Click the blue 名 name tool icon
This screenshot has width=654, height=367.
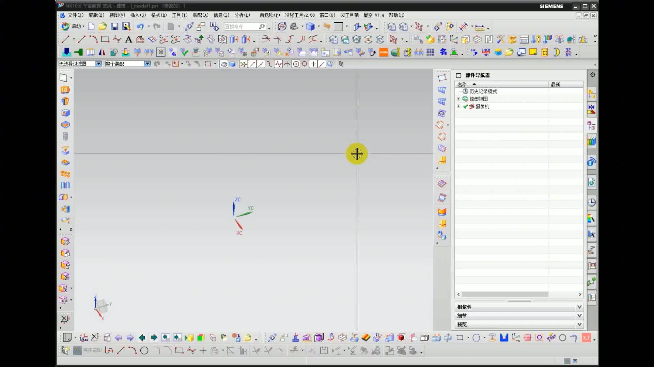point(443,52)
